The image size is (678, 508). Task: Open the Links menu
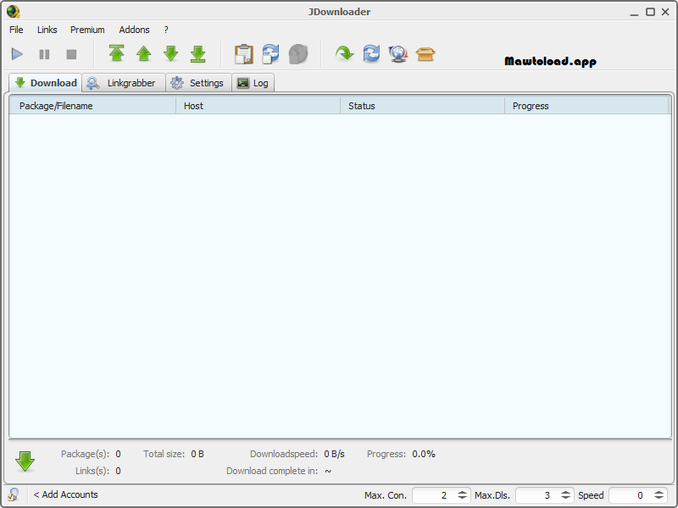click(x=47, y=30)
